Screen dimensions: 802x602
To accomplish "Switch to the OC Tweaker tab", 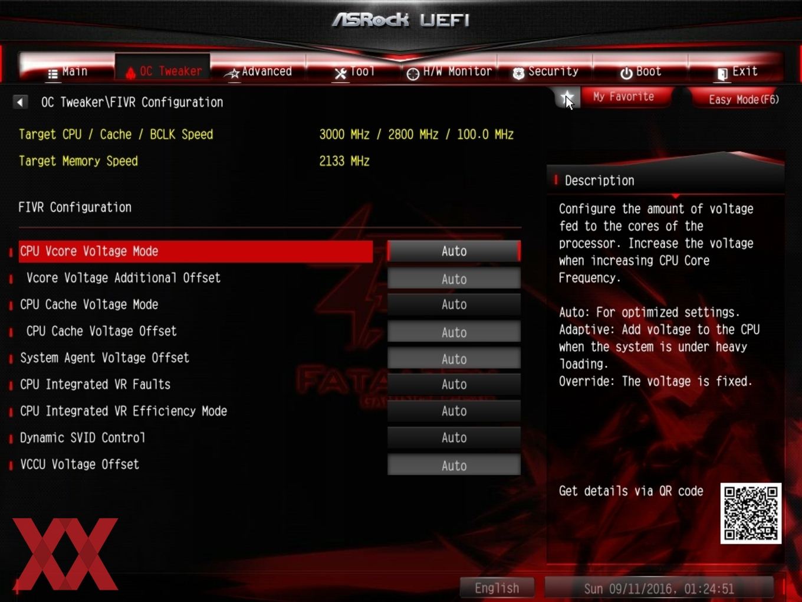I will [163, 71].
